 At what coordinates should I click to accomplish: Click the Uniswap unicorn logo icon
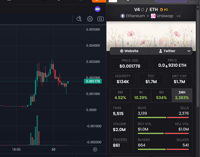tap(153, 16)
